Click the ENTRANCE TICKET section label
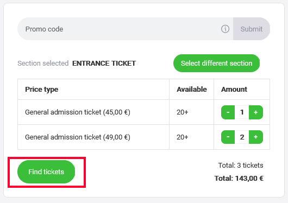 [x=104, y=64]
